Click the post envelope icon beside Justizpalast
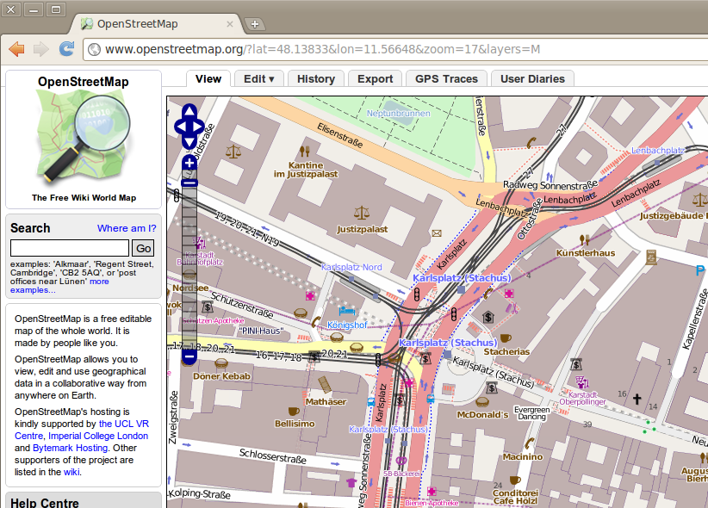Viewport: 708px width, 508px height. pyautogui.click(x=436, y=233)
